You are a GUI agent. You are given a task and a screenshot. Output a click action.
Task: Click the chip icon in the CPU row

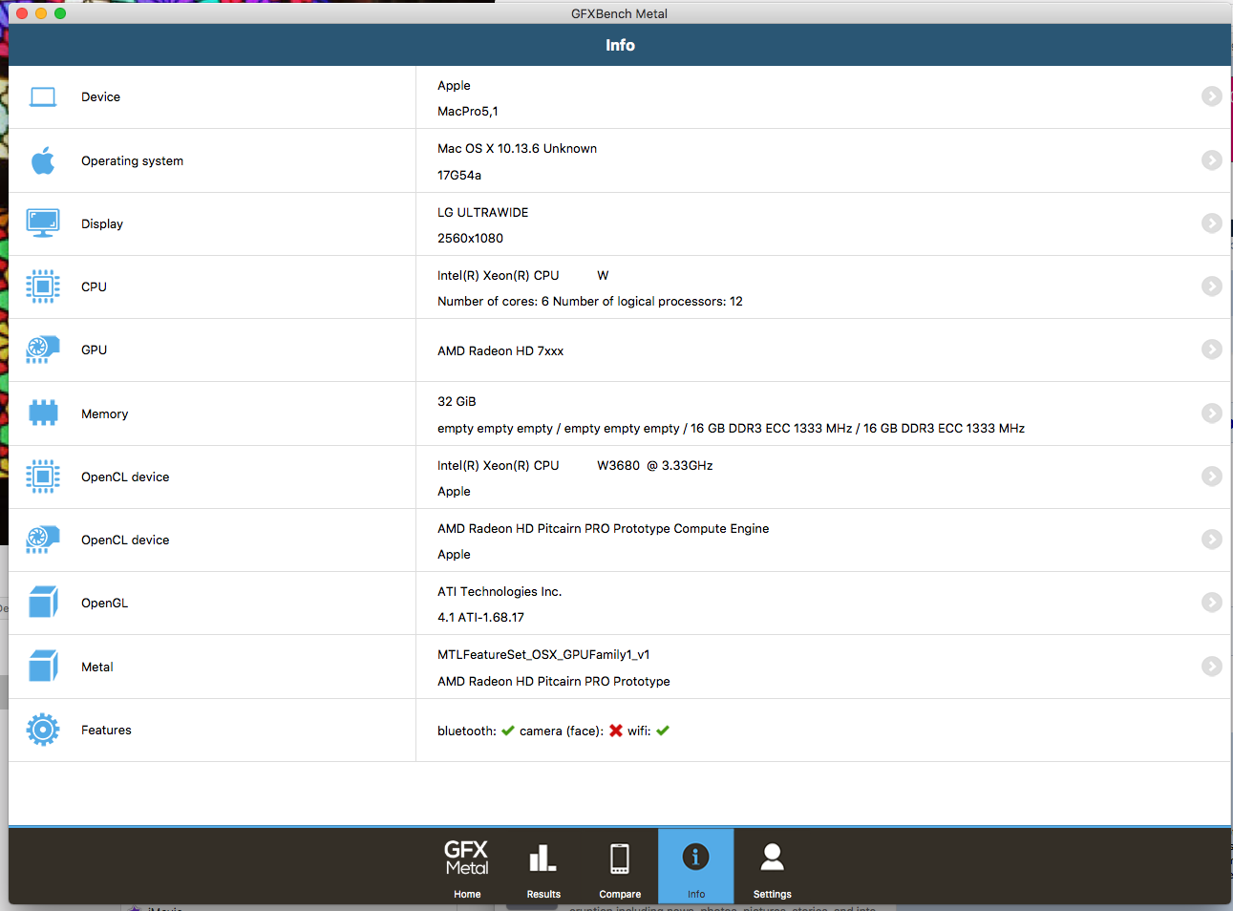[x=43, y=286]
